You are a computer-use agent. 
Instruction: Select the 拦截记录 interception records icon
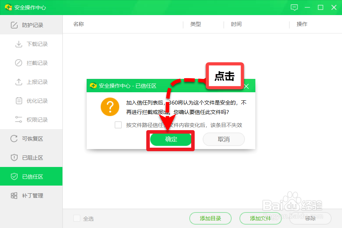[x=18, y=63]
